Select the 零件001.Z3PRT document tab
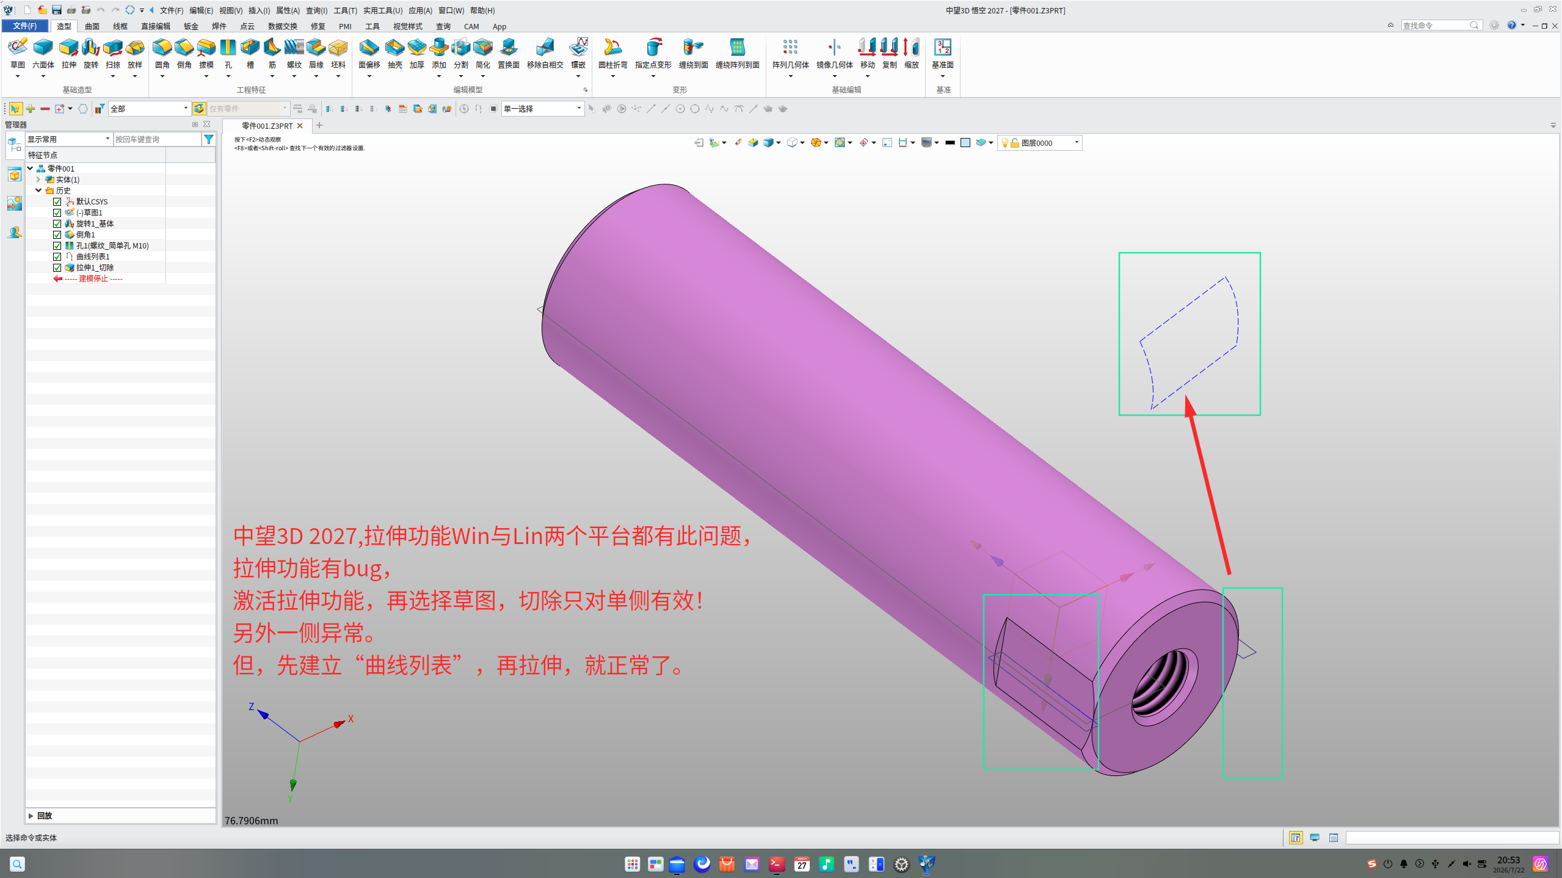This screenshot has height=878, width=1562. point(267,126)
